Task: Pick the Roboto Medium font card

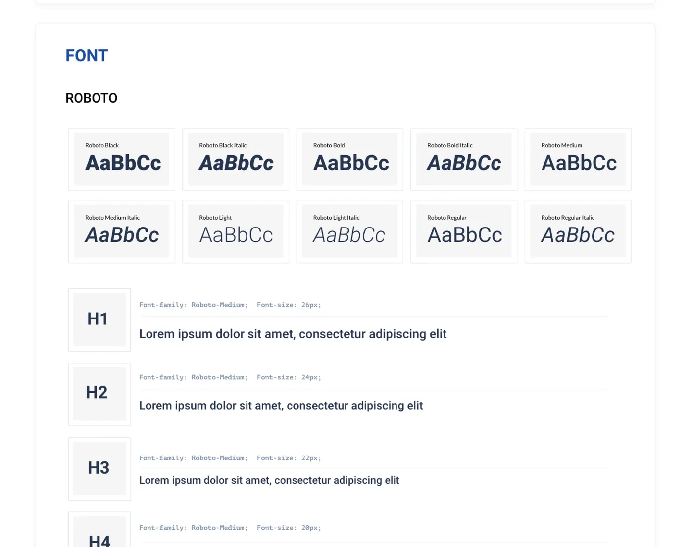Action: point(578,159)
